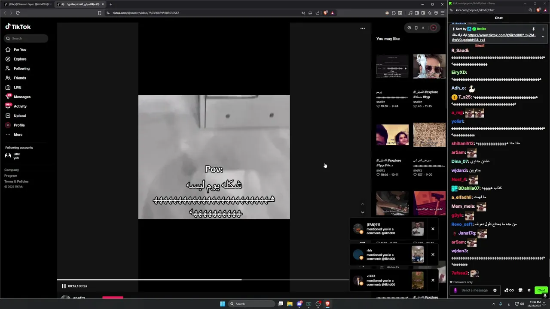Open the two people selfie recommended video

pyautogui.click(x=392, y=135)
